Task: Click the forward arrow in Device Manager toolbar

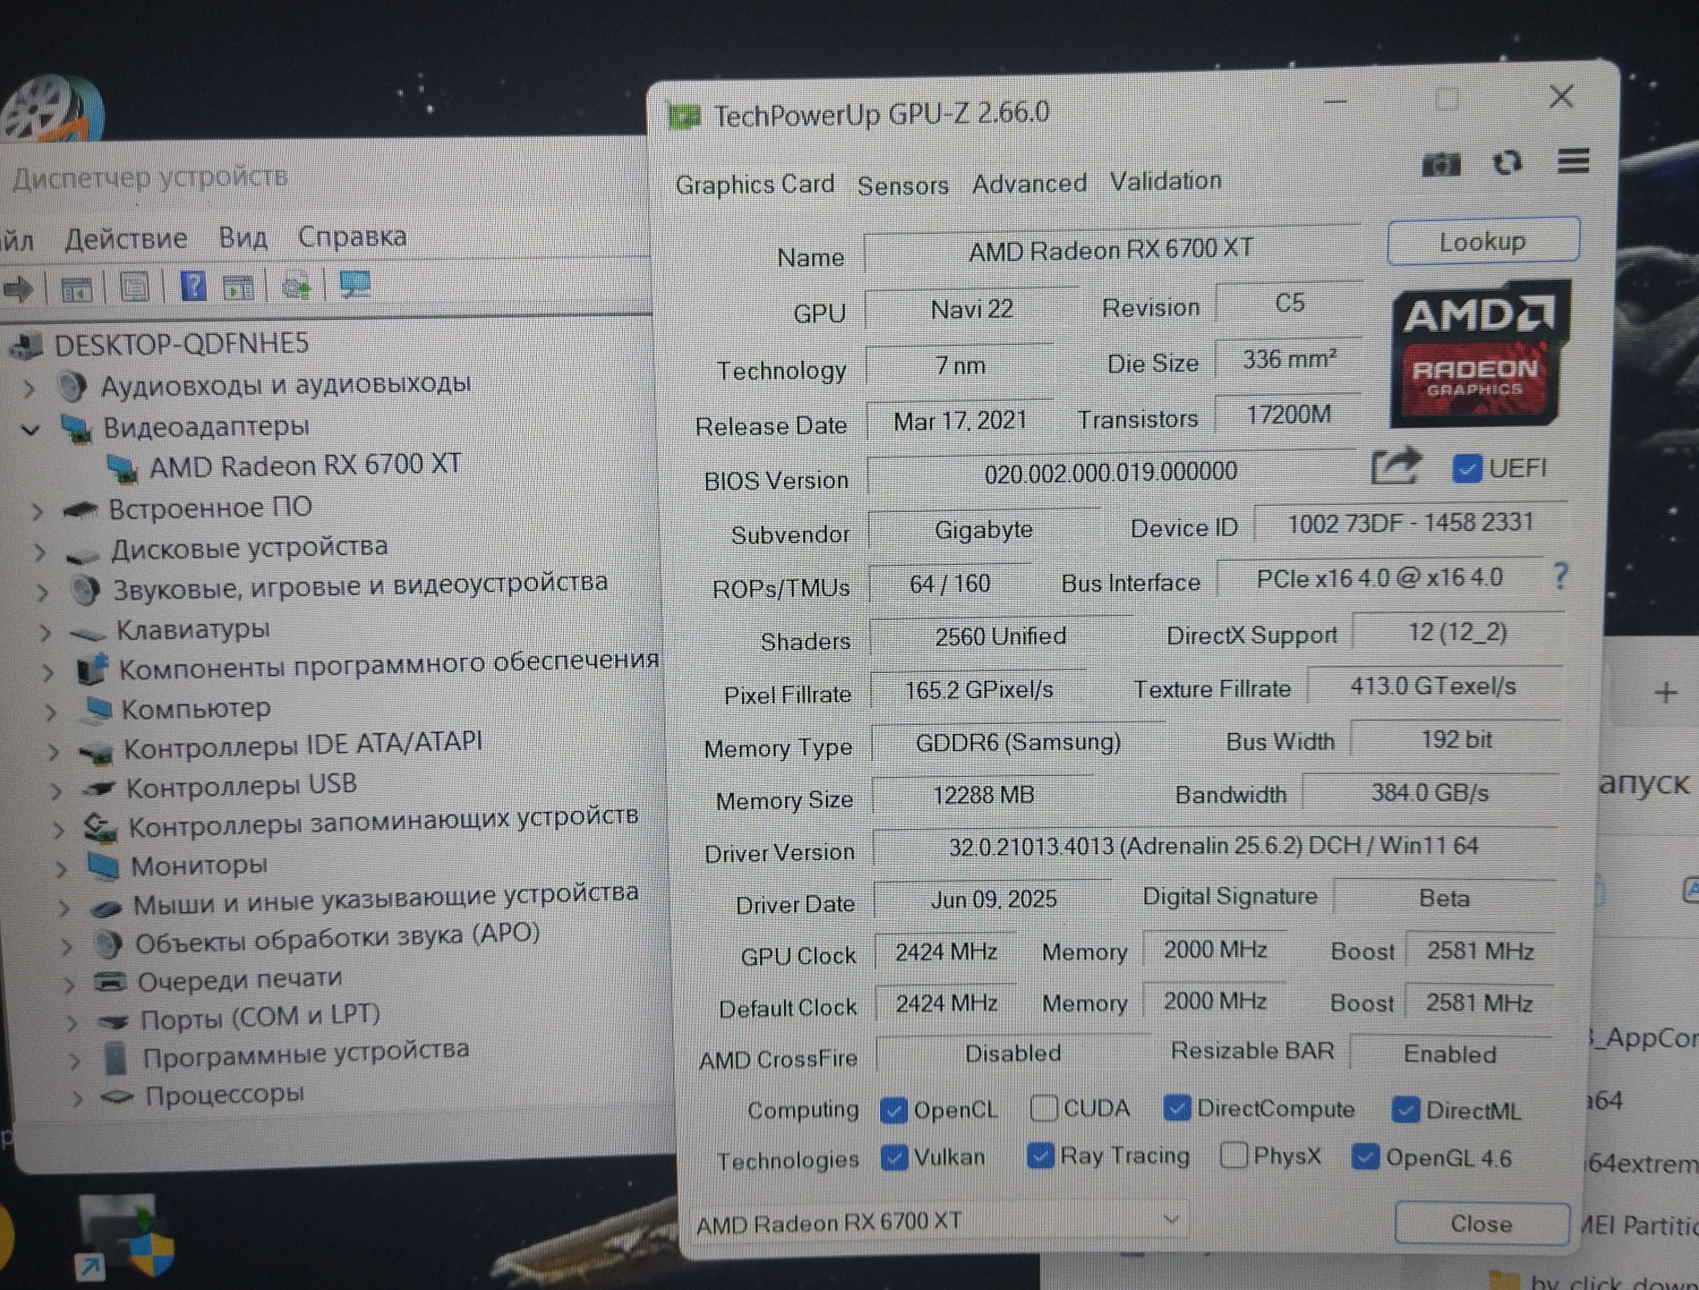Action: (19, 289)
